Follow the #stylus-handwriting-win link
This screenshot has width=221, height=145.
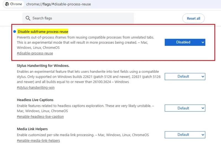coord(36,87)
